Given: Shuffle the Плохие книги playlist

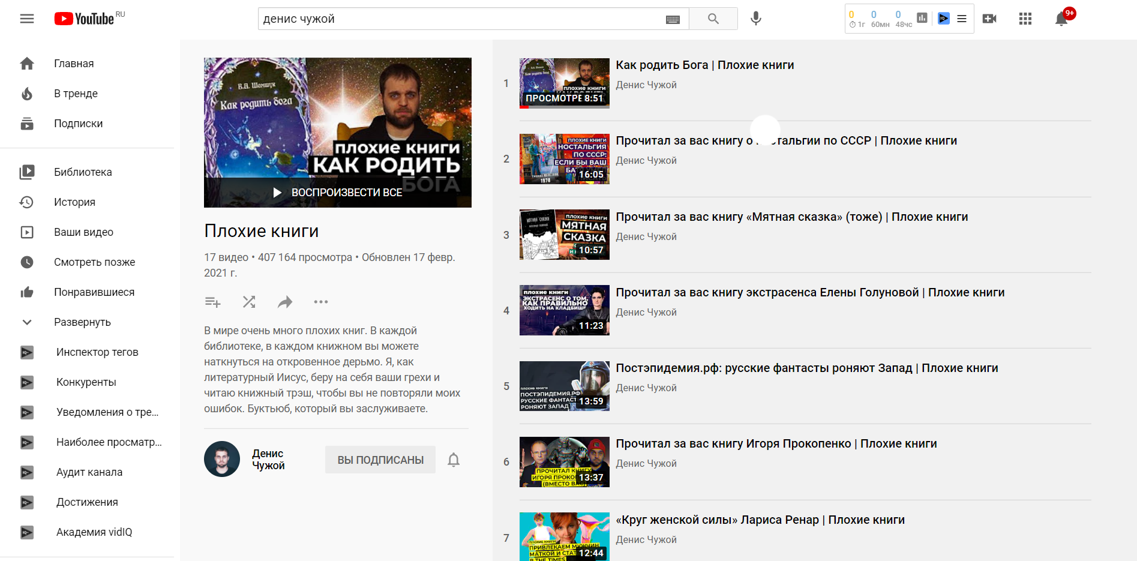Looking at the screenshot, I should click(x=249, y=302).
